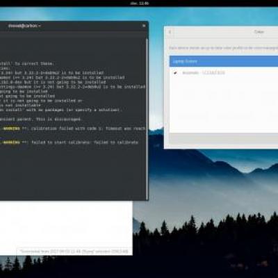The height and width of the screenshot is (278, 278).
Task: Click the first yellow WARNING label
Action: tap(12, 129)
